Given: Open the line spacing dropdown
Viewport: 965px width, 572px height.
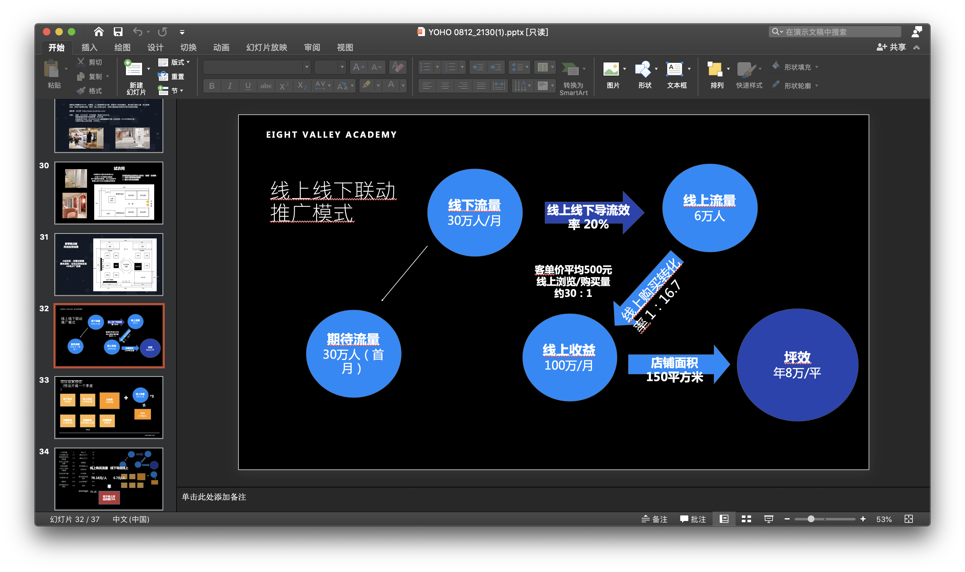Looking at the screenshot, I should click(519, 67).
